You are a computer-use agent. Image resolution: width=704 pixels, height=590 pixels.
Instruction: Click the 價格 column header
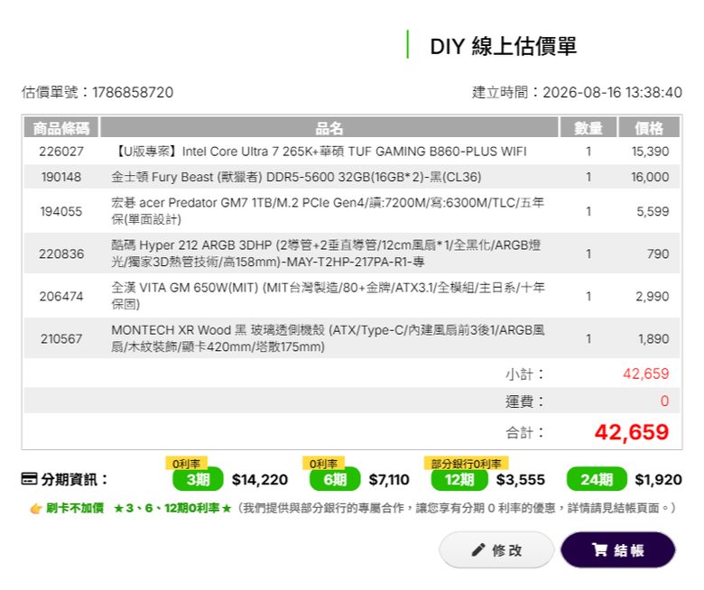tap(649, 128)
